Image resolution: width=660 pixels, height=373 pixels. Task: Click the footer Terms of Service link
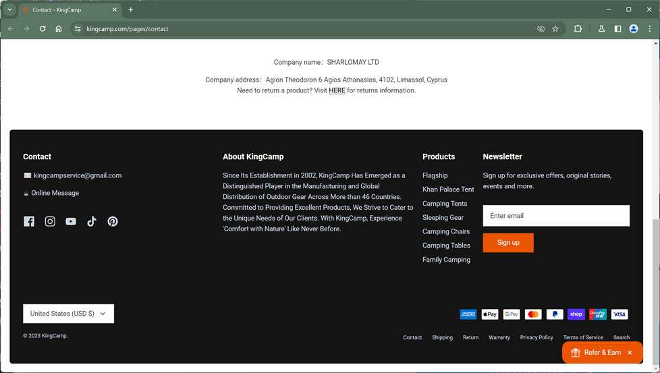tap(583, 337)
